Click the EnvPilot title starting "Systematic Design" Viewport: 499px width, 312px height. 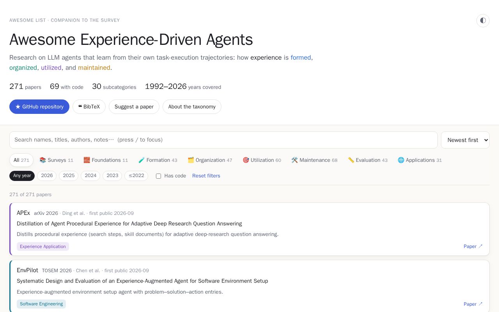pos(142,281)
